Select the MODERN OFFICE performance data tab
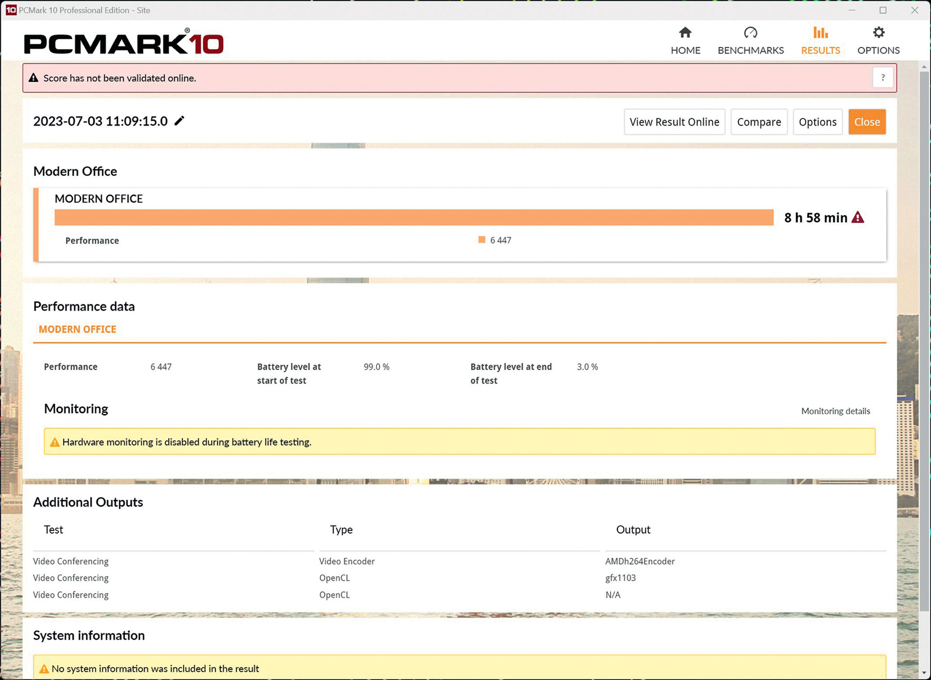Image resolution: width=931 pixels, height=680 pixels. (78, 329)
